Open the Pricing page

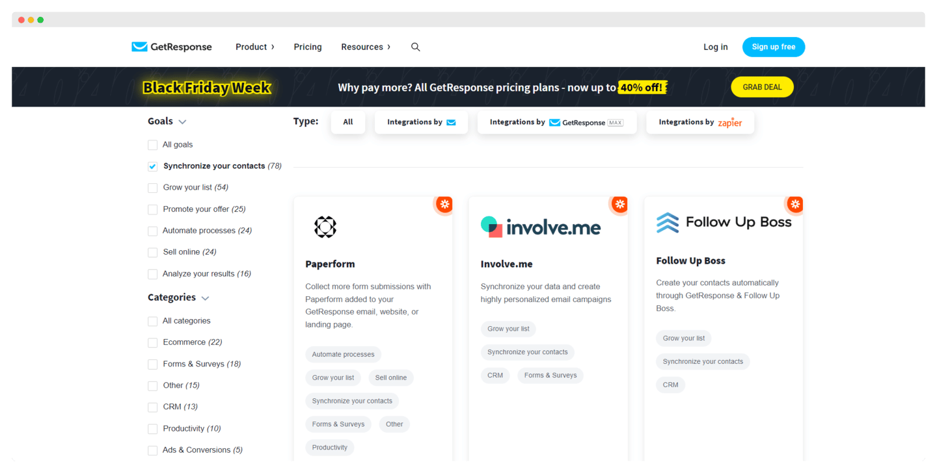click(308, 47)
